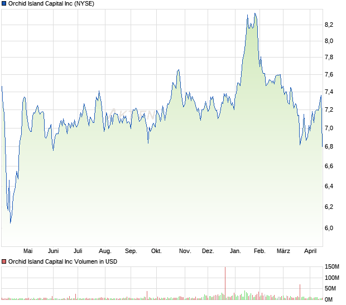This screenshot has height=305, width=346.
Task: Click the 'Aug.' month label
Action: click(x=105, y=251)
